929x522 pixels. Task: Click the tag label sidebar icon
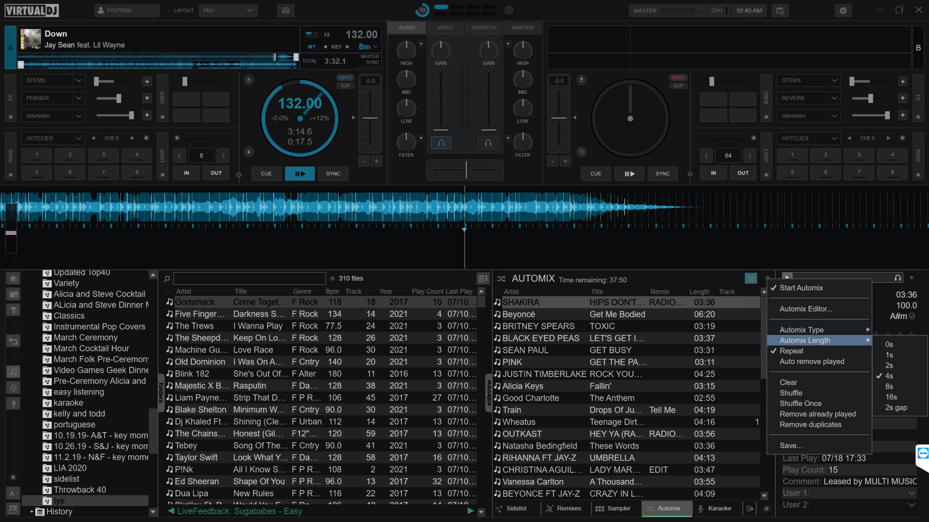point(14,388)
